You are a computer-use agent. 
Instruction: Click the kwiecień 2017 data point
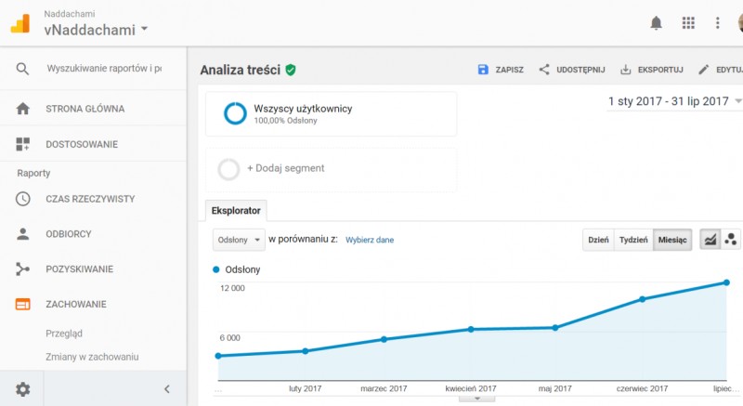click(471, 329)
